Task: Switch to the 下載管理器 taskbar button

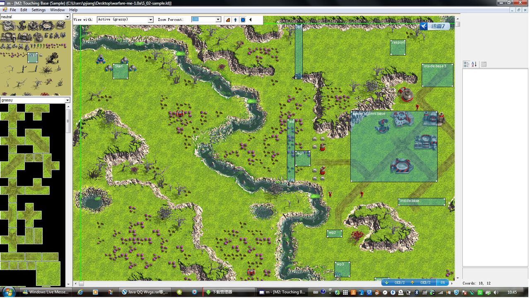Action: (229, 292)
